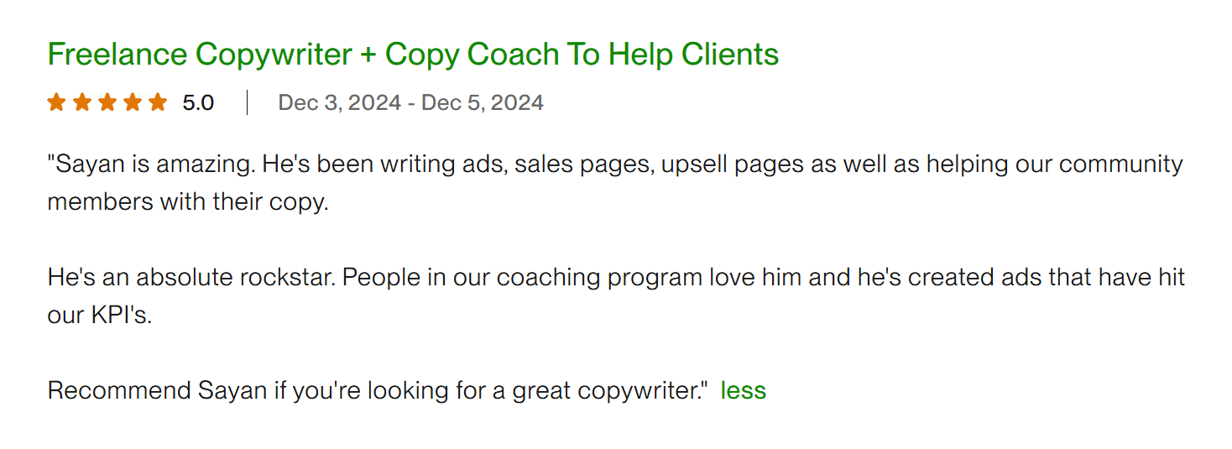Click the "Recommend Sayan" closing sentence
The image size is (1232, 449).
378,391
